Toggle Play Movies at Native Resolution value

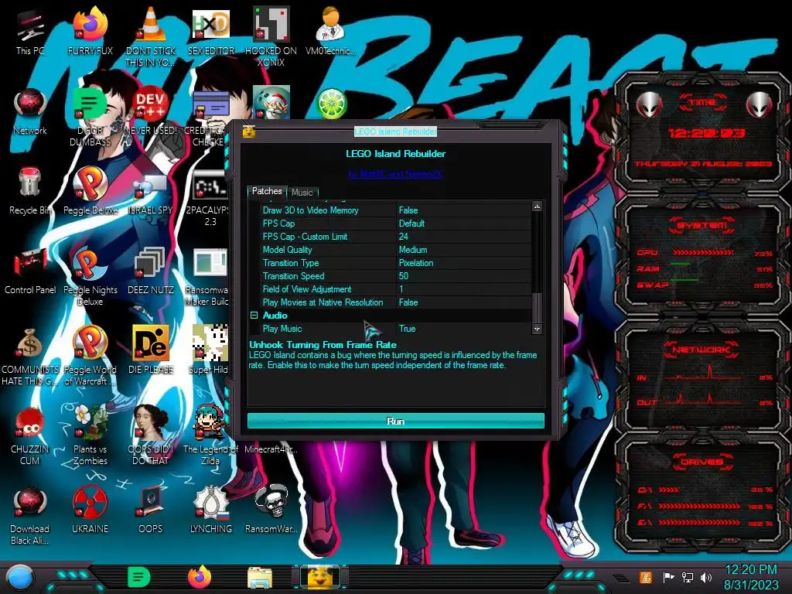pyautogui.click(x=464, y=302)
